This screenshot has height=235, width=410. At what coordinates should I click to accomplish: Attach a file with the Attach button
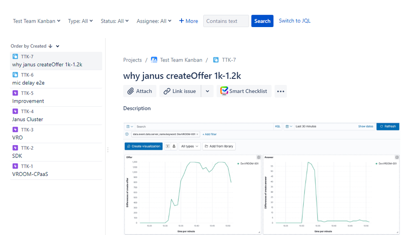(x=140, y=91)
